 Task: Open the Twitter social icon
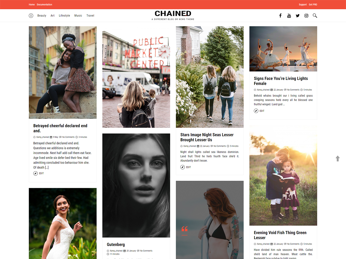coord(298,16)
